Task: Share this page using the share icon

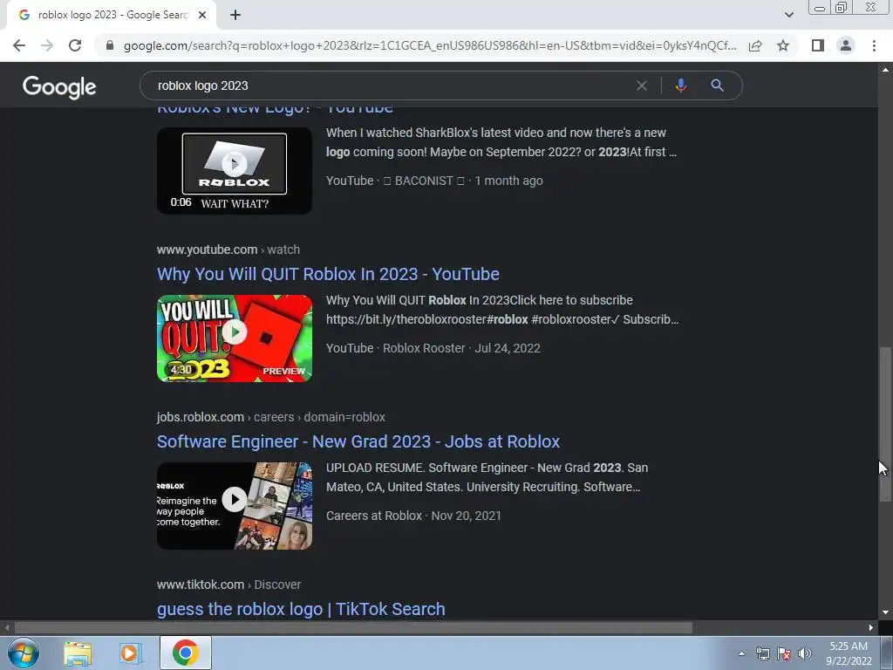Action: pyautogui.click(x=755, y=45)
